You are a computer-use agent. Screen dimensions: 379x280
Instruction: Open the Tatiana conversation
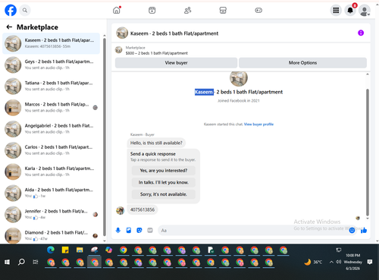pos(51,86)
